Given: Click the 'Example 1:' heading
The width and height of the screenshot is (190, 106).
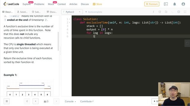Looking at the screenshot, I should point(10,75).
